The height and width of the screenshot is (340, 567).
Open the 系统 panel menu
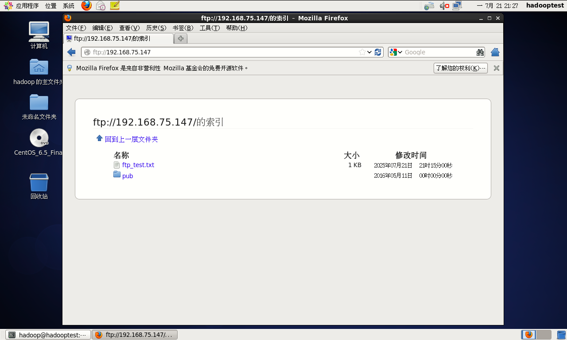(69, 6)
